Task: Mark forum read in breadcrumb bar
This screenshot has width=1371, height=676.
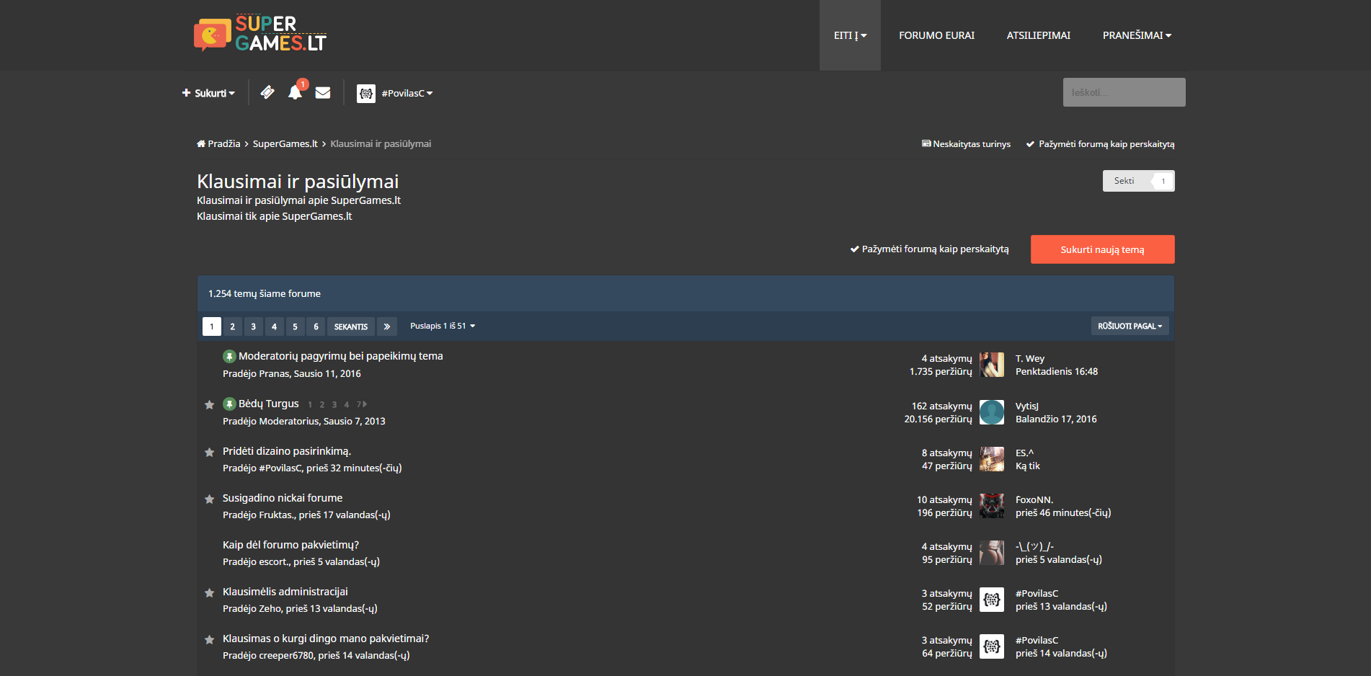Action: 1100,144
